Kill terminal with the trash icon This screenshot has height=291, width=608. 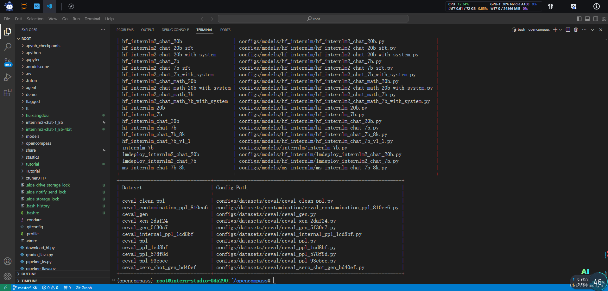point(576,30)
